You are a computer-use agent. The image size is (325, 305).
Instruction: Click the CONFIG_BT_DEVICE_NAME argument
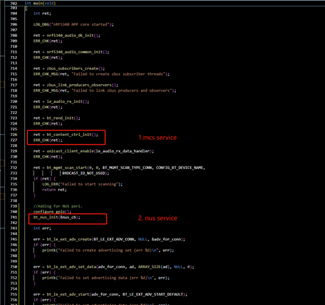tap(180, 168)
